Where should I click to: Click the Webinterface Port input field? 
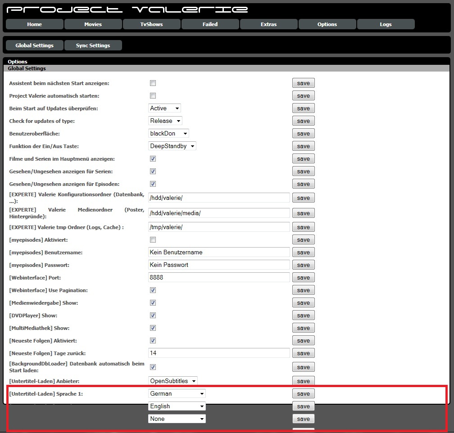tap(219, 278)
